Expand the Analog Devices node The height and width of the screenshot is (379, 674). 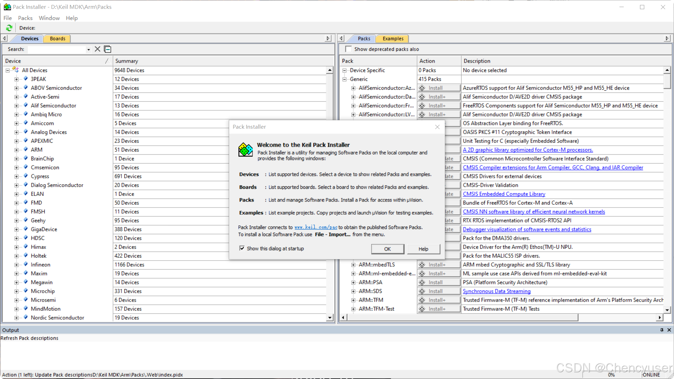tap(16, 132)
